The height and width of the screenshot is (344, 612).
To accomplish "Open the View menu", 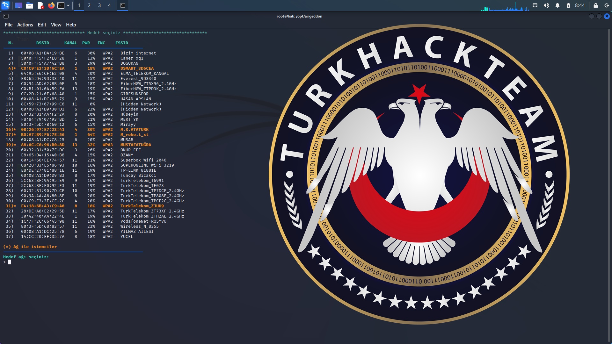I will 56,25.
